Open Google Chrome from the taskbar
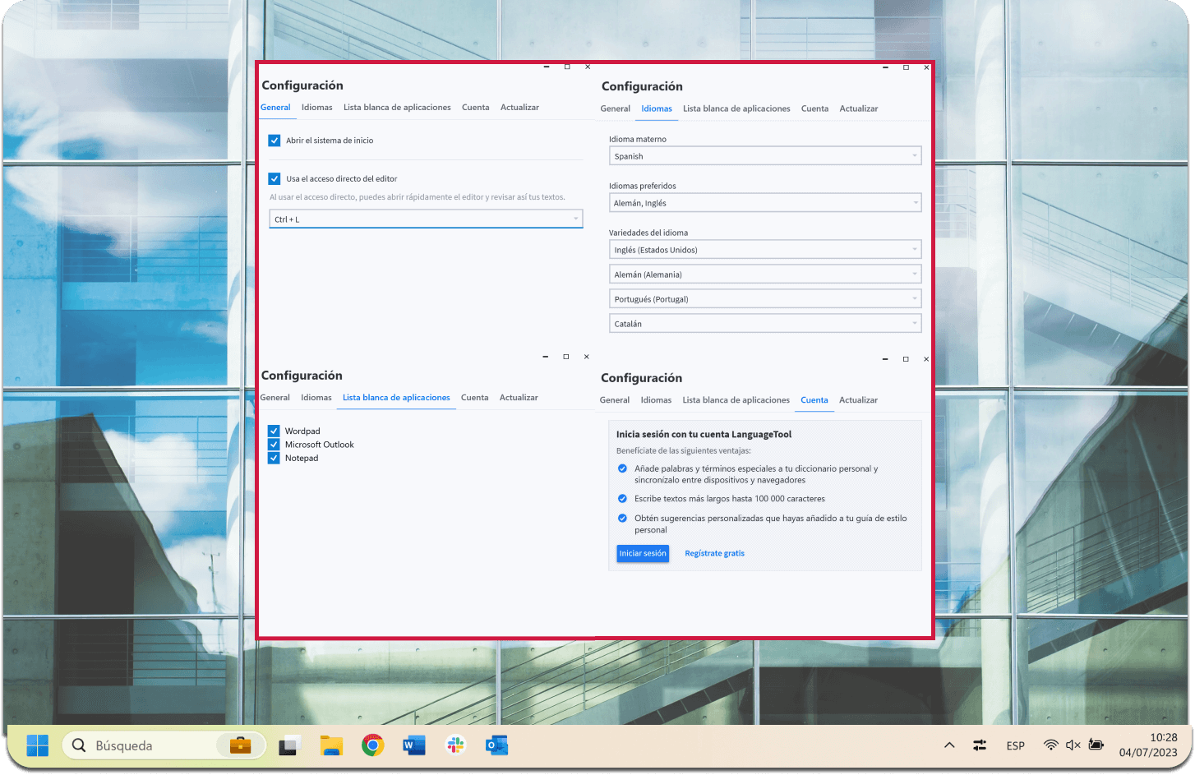This screenshot has width=1195, height=775. [372, 745]
